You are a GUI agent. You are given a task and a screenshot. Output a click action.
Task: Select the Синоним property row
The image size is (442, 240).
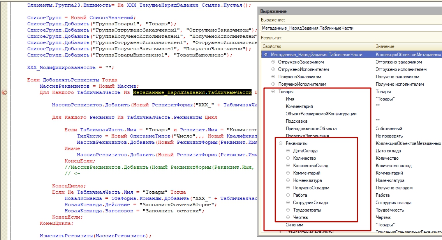[294, 225]
